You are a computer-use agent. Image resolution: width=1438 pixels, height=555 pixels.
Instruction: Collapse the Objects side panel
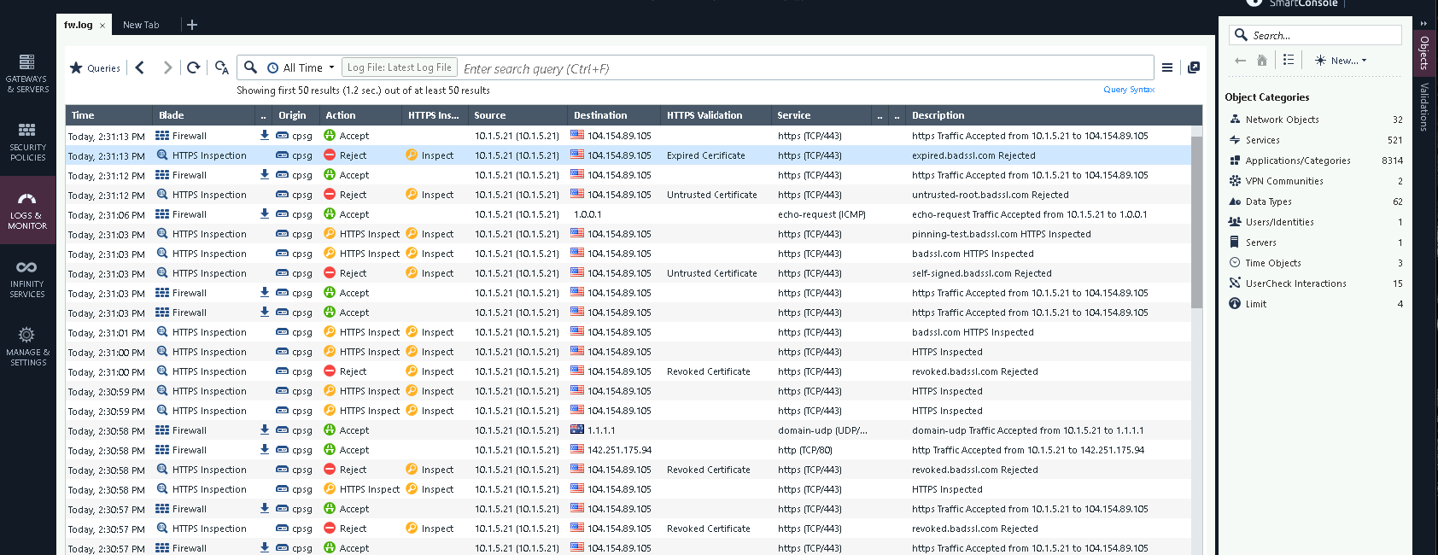1423,23
